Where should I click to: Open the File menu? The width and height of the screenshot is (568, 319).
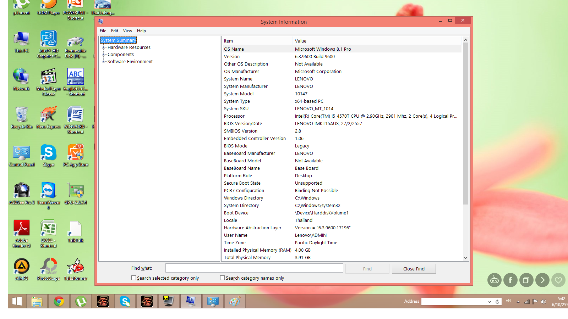pyautogui.click(x=103, y=31)
